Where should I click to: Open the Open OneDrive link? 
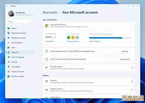coord(95,41)
